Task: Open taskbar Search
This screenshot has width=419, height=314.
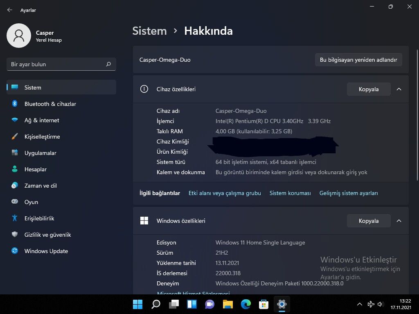Action: pos(156,304)
